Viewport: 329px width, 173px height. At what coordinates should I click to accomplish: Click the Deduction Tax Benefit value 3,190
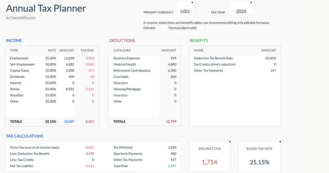90,154
